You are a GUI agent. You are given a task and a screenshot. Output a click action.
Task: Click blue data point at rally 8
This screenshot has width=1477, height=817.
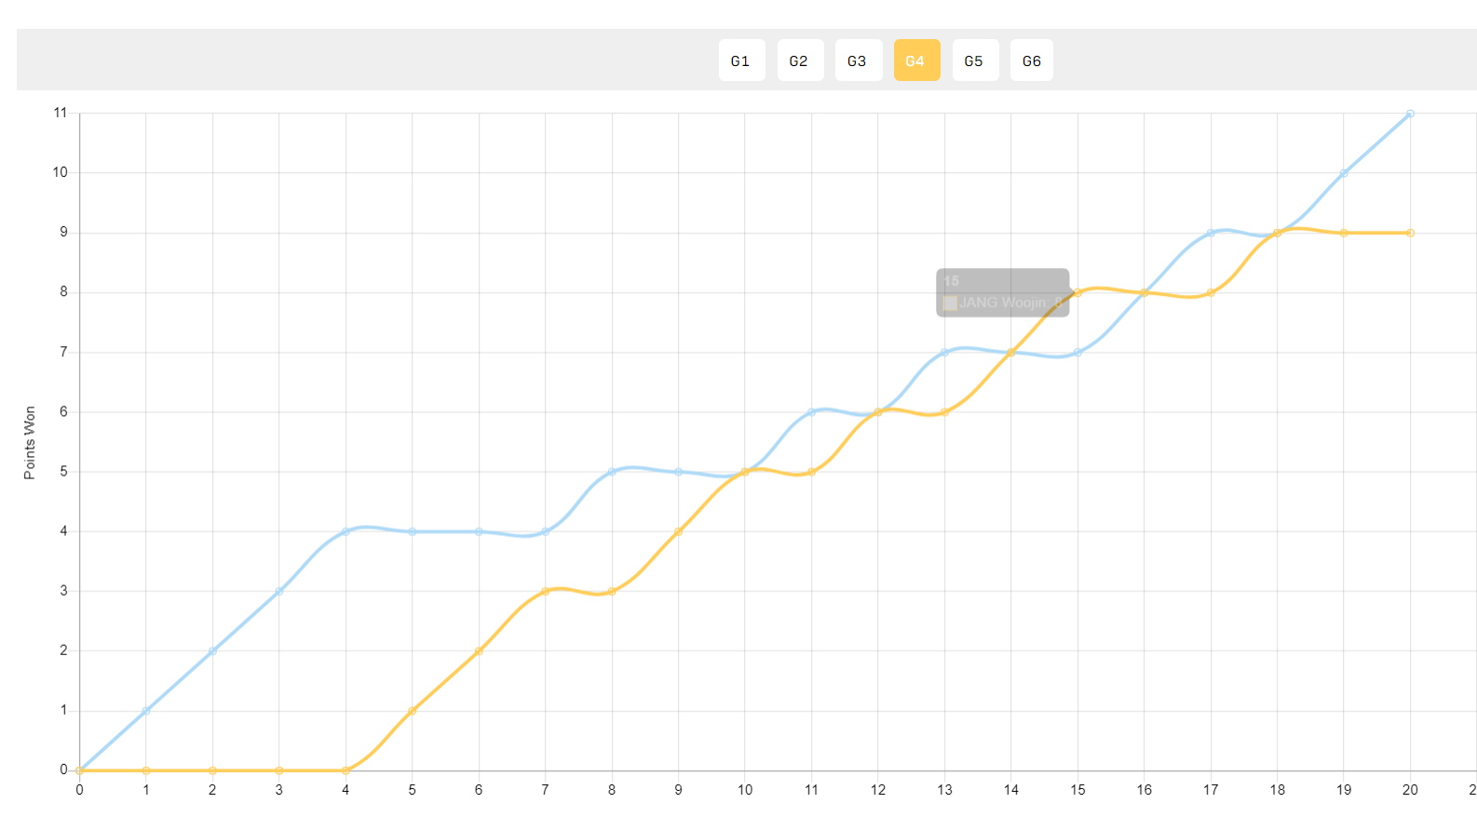612,472
